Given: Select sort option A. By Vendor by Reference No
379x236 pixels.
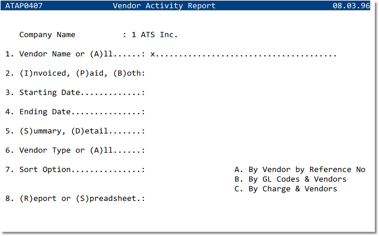Looking at the screenshot, I should pos(300,169).
